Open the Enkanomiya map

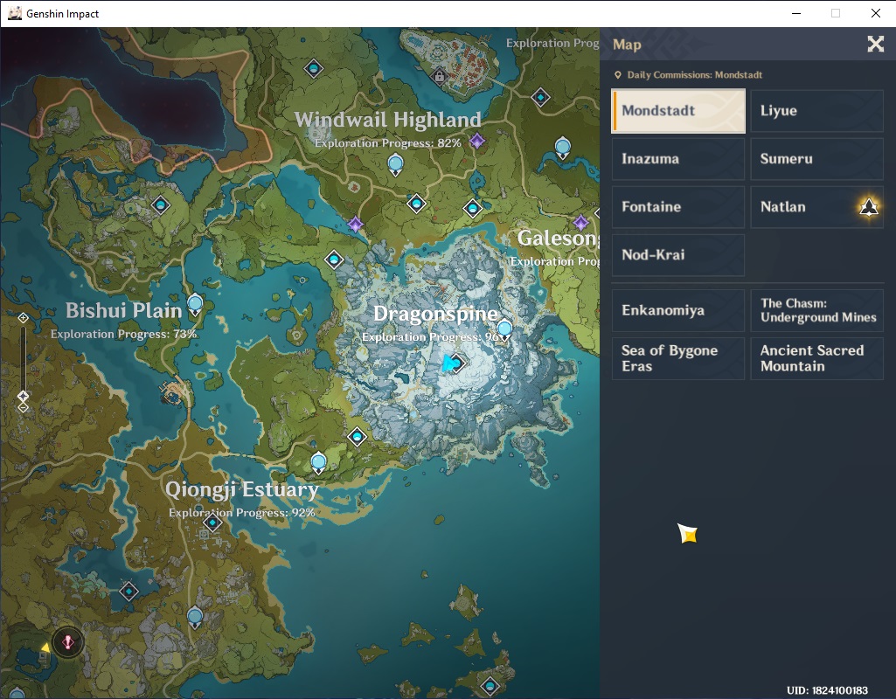[x=678, y=310]
